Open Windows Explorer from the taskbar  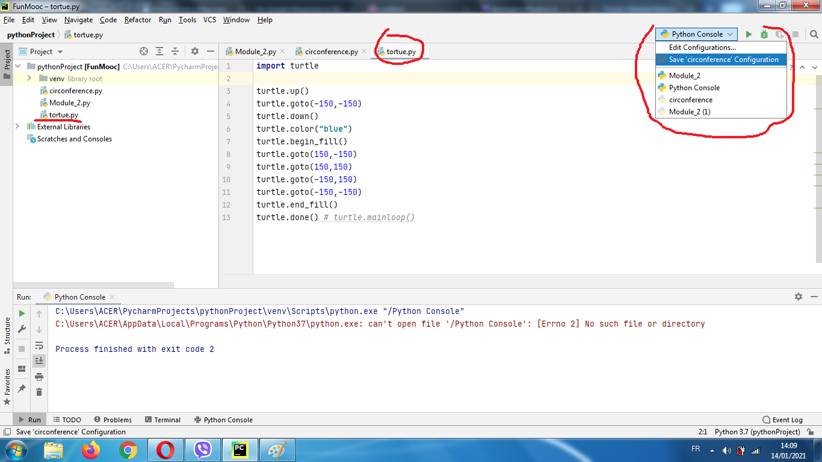(x=54, y=450)
